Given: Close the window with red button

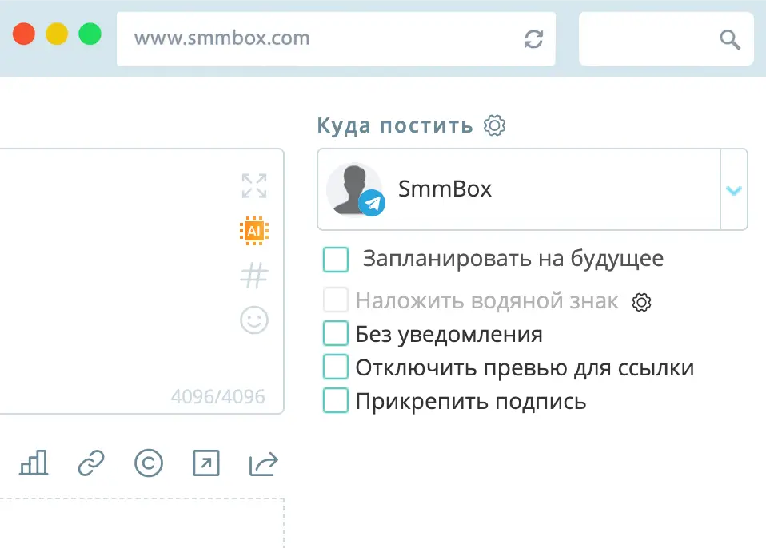Looking at the screenshot, I should click(23, 34).
